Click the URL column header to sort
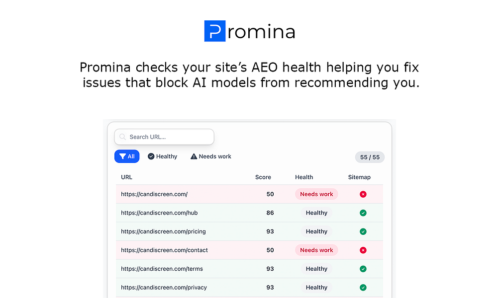 [126, 177]
